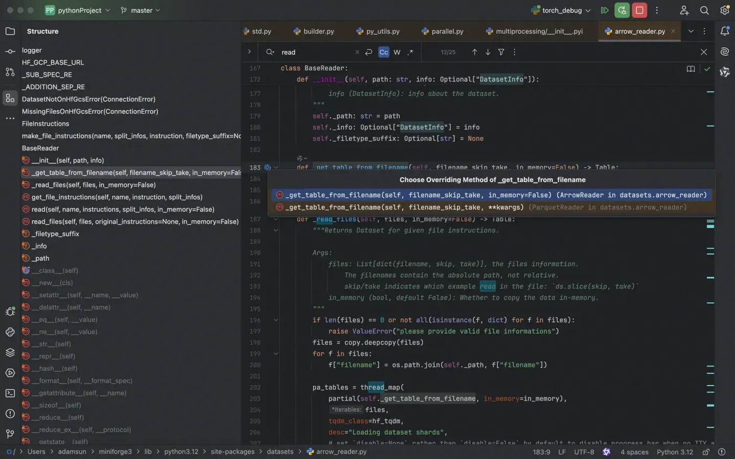The height and width of the screenshot is (459, 735).
Task: Click the Run torch_debug icon
Action: click(605, 10)
